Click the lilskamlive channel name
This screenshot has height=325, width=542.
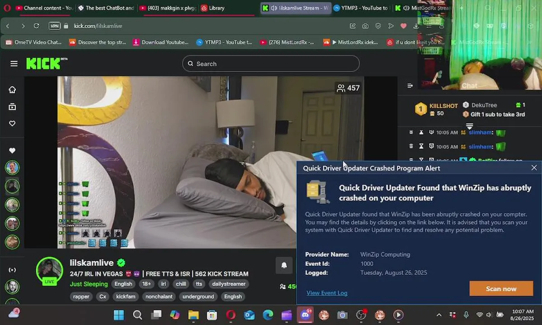tap(92, 263)
